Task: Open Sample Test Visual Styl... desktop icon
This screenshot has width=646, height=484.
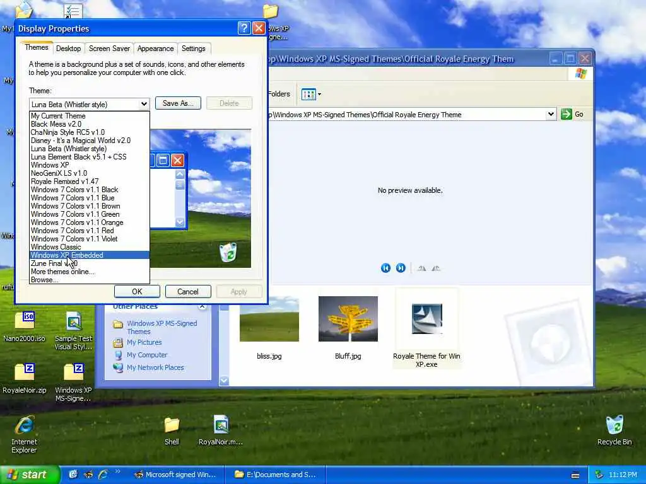Action: coord(74,321)
